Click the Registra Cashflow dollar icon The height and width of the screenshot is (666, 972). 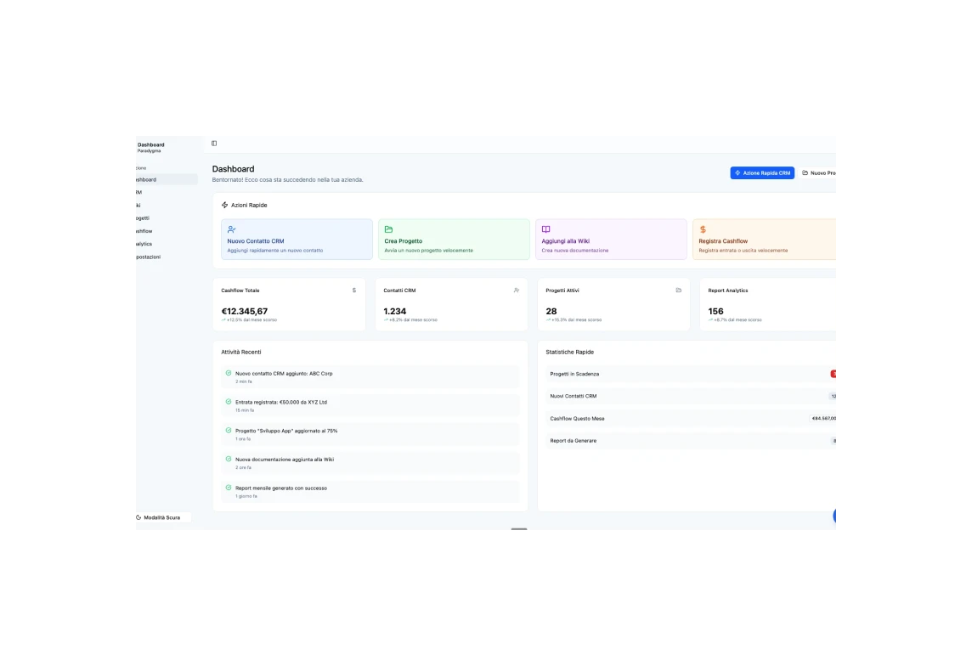click(x=703, y=229)
